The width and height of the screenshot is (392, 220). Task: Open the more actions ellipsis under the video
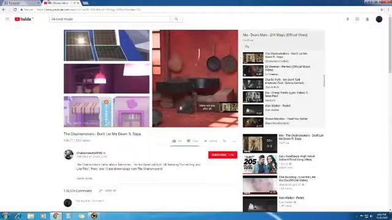tap(234, 141)
